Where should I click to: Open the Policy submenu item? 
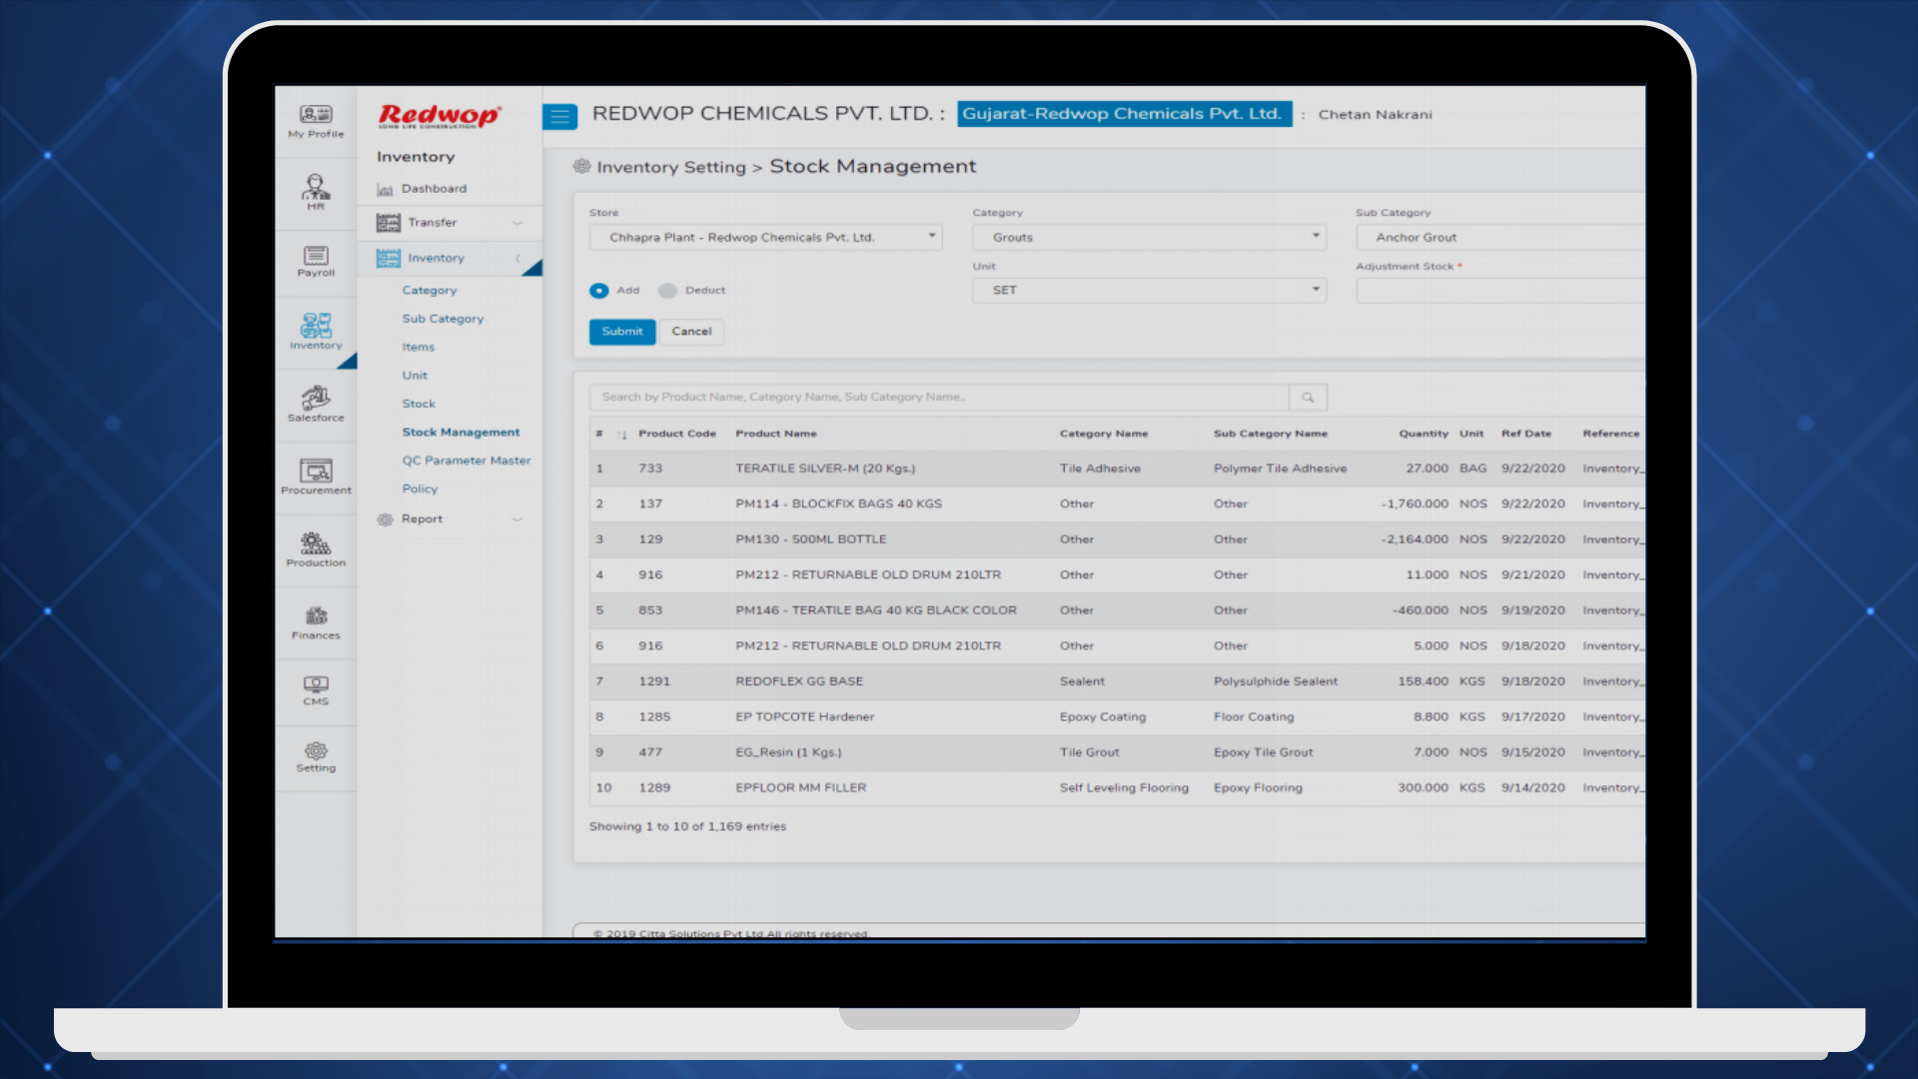pos(420,490)
